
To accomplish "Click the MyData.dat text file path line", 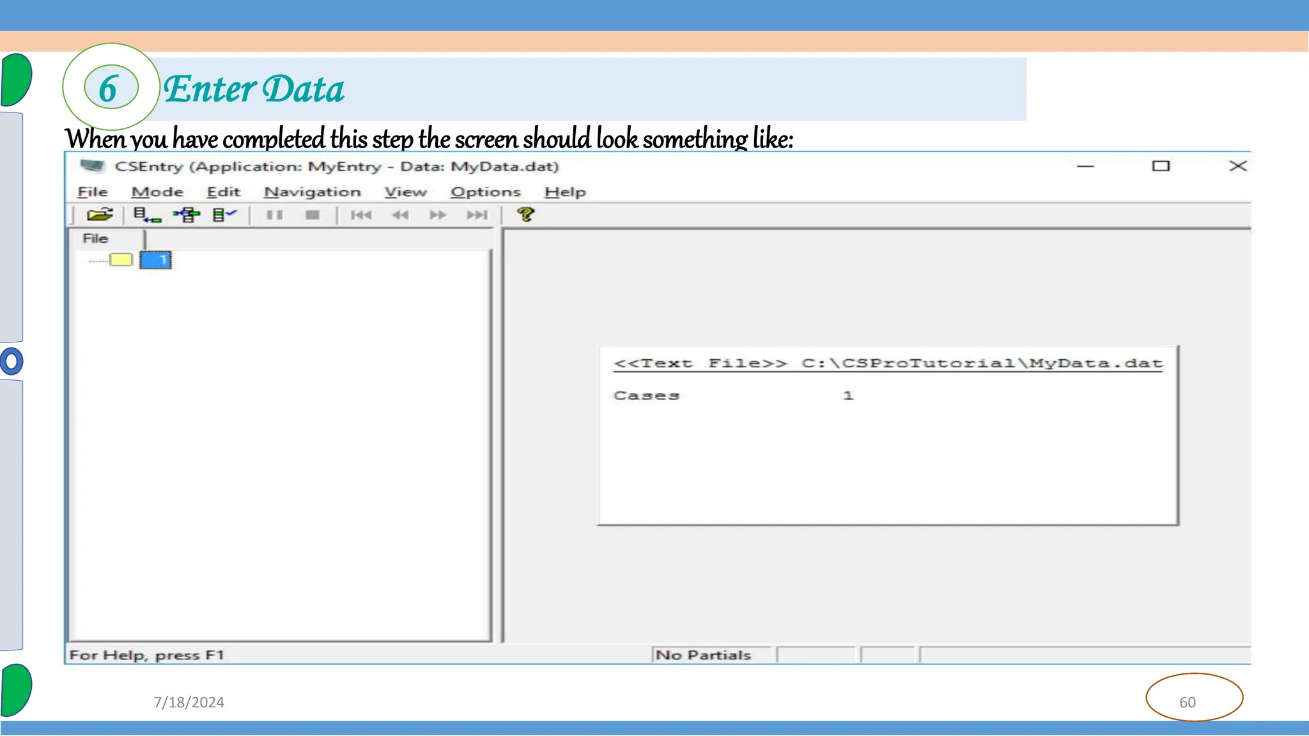I will click(x=888, y=364).
